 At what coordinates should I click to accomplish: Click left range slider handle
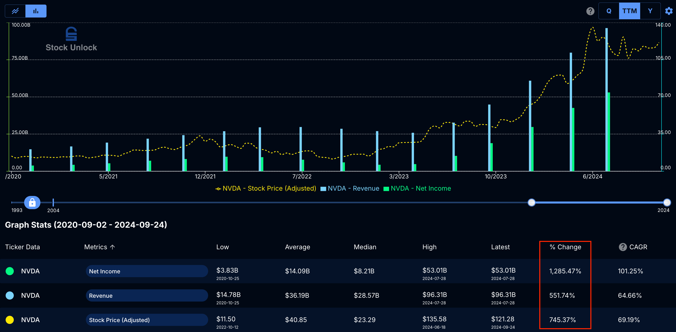tap(531, 203)
